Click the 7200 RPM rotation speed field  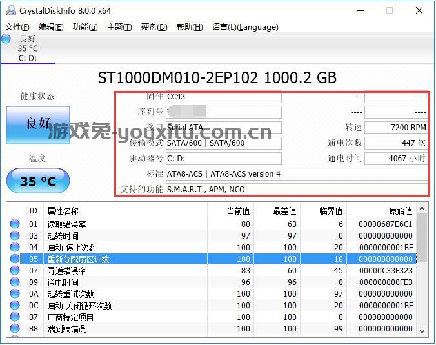396,128
